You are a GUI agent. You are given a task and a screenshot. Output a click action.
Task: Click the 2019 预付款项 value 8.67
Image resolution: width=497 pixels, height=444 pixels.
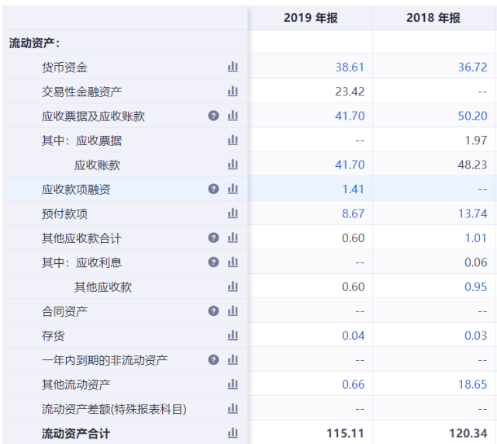click(x=352, y=213)
